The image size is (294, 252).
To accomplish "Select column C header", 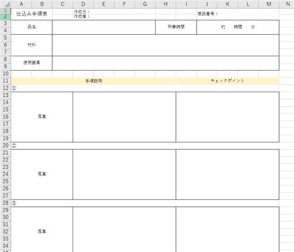I will tap(63, 4).
